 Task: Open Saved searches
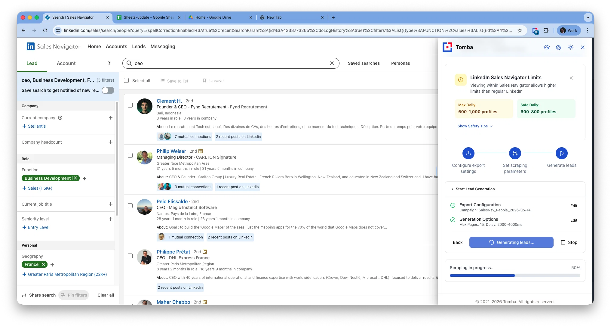pos(364,63)
